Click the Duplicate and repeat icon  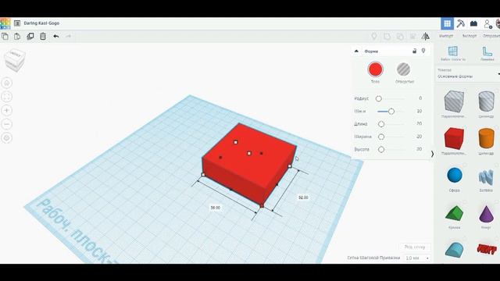click(30, 37)
